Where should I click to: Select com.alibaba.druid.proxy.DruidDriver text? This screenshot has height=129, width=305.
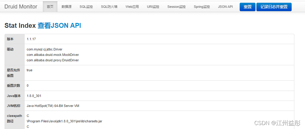[x=53, y=60]
